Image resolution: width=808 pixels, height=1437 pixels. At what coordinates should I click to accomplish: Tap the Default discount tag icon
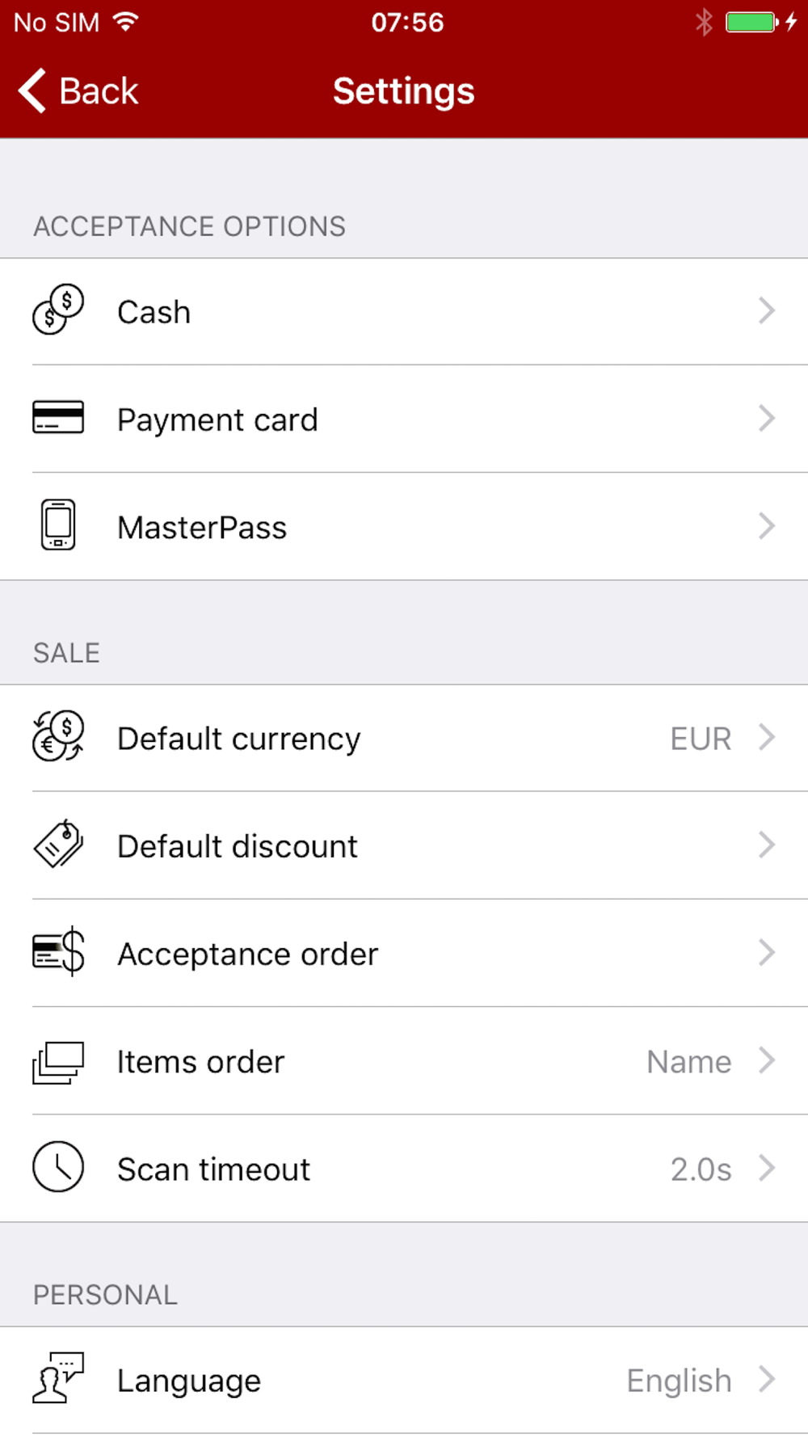58,845
